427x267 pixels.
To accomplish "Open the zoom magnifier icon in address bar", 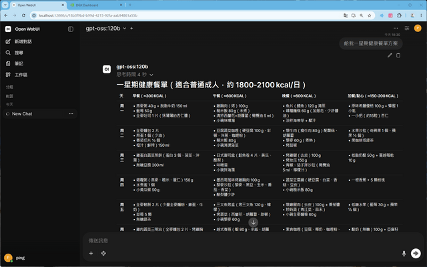I will pyautogui.click(x=362, y=15).
